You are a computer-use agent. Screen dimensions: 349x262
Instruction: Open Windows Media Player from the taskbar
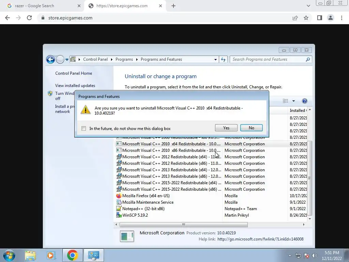point(51,255)
